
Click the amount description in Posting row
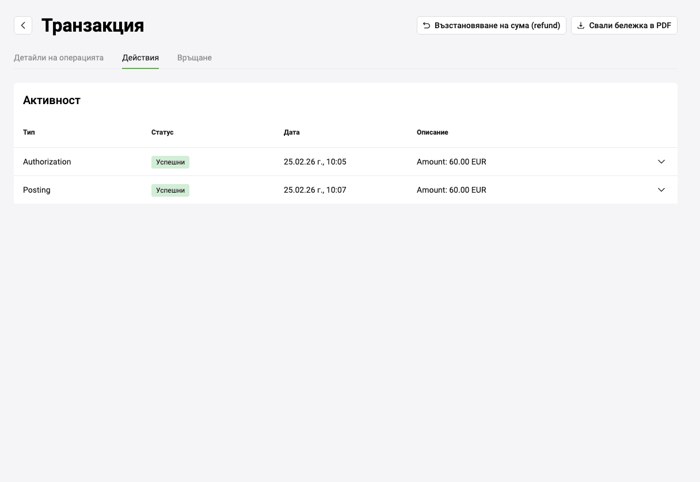pos(451,190)
